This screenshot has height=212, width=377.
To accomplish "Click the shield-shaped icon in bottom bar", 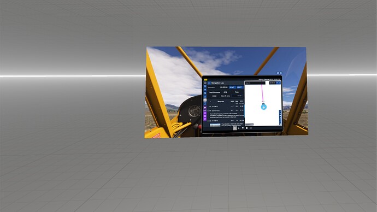I will (243, 128).
